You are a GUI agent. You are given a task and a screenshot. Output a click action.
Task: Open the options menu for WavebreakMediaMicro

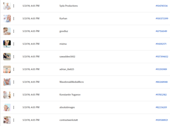point(14,82)
